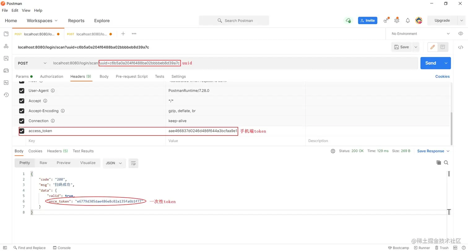
Task: Uncheck the access_token header checkbox
Action: pyautogui.click(x=22, y=131)
